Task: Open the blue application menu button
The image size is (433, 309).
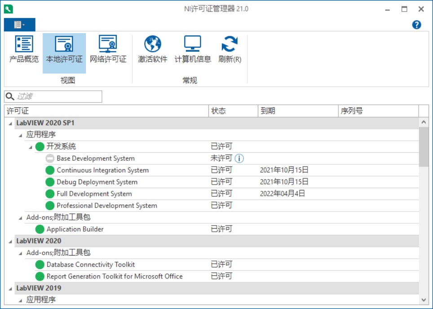Action: 20,25
